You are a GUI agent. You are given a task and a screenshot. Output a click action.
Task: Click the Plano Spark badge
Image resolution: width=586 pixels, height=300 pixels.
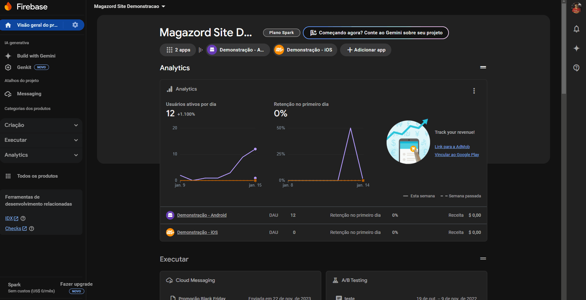coord(282,33)
